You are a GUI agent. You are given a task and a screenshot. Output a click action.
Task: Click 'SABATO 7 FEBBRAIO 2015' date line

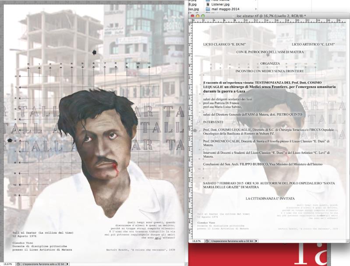269,185
